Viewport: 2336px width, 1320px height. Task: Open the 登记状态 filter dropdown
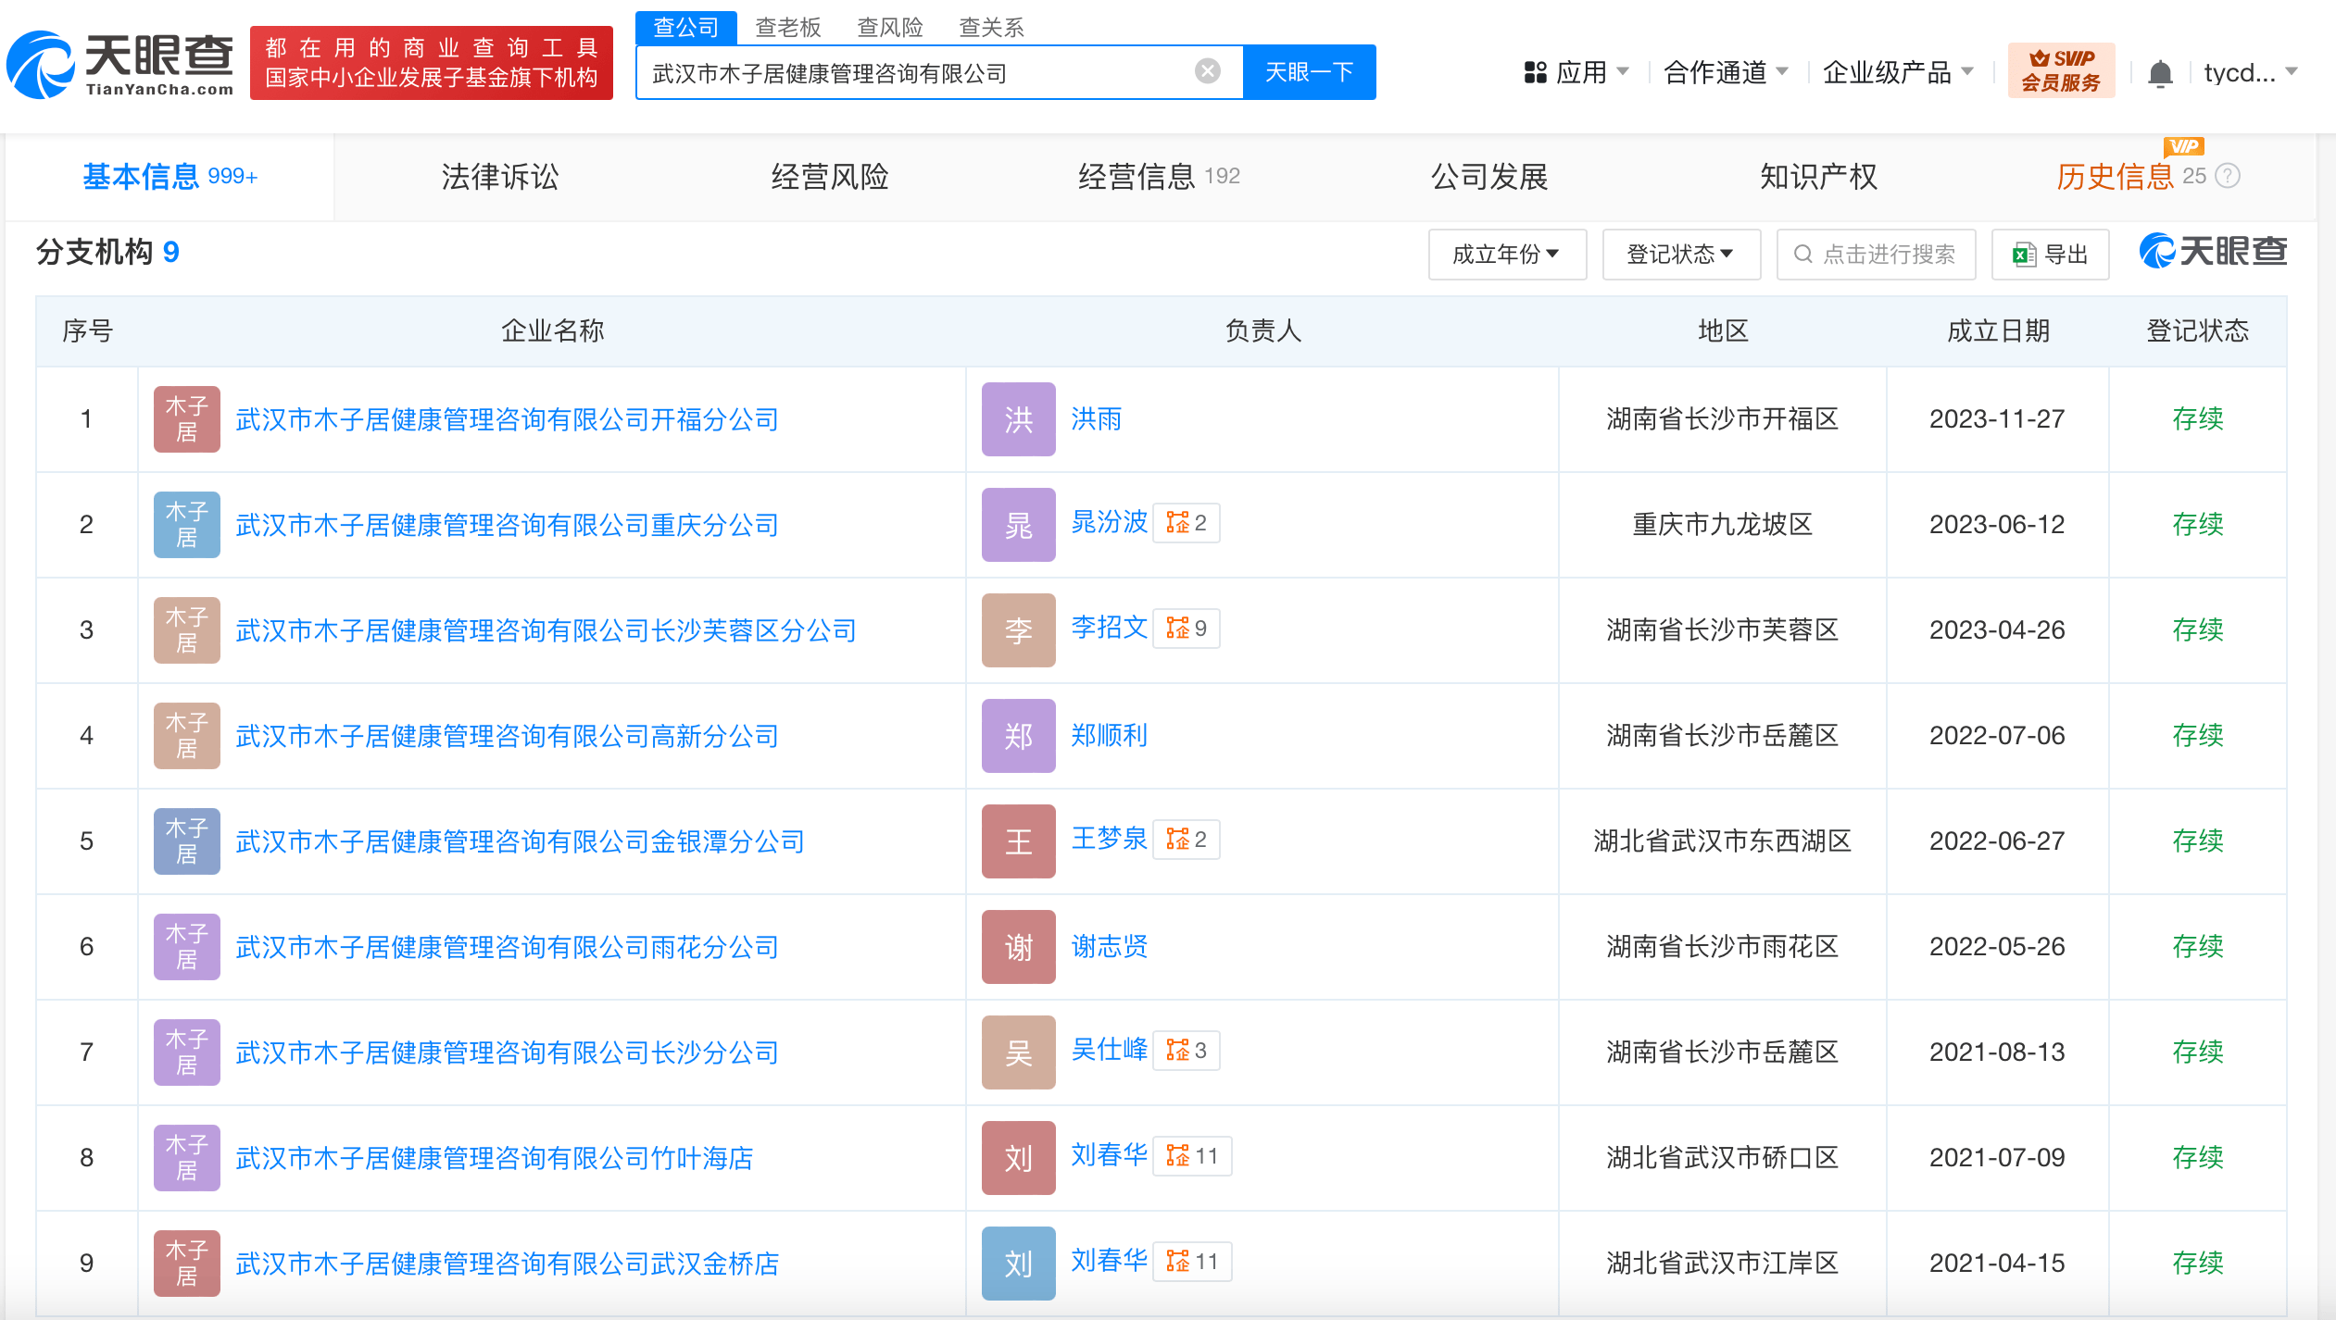pos(1680,254)
